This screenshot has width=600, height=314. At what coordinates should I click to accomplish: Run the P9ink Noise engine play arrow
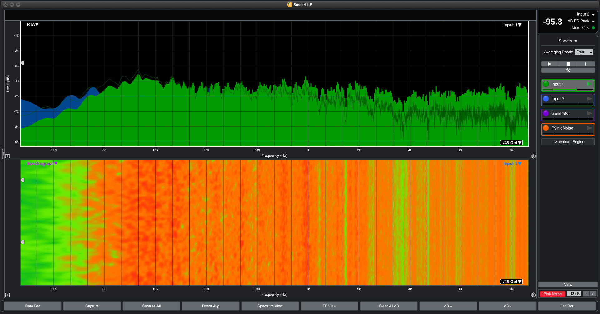tap(590, 128)
